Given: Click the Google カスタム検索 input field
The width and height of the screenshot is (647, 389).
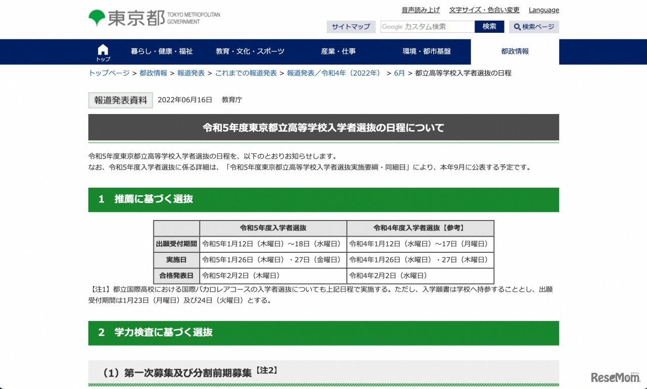Looking at the screenshot, I should [427, 27].
